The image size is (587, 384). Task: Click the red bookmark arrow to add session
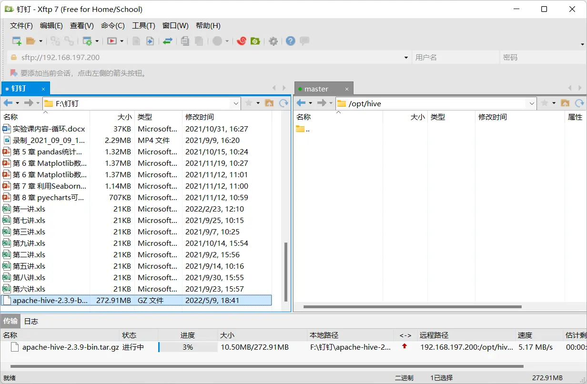[x=13, y=73]
